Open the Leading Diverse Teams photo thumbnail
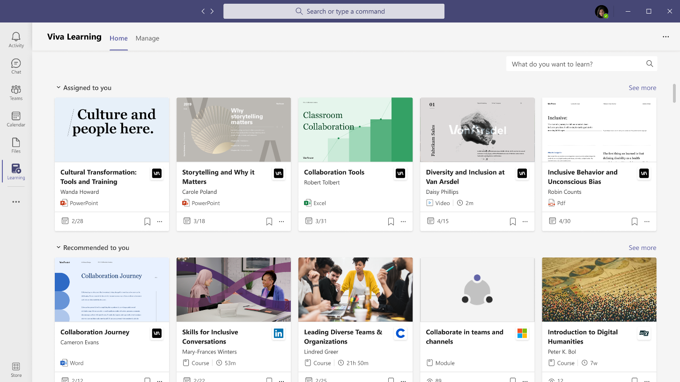The width and height of the screenshot is (680, 382). (x=355, y=290)
